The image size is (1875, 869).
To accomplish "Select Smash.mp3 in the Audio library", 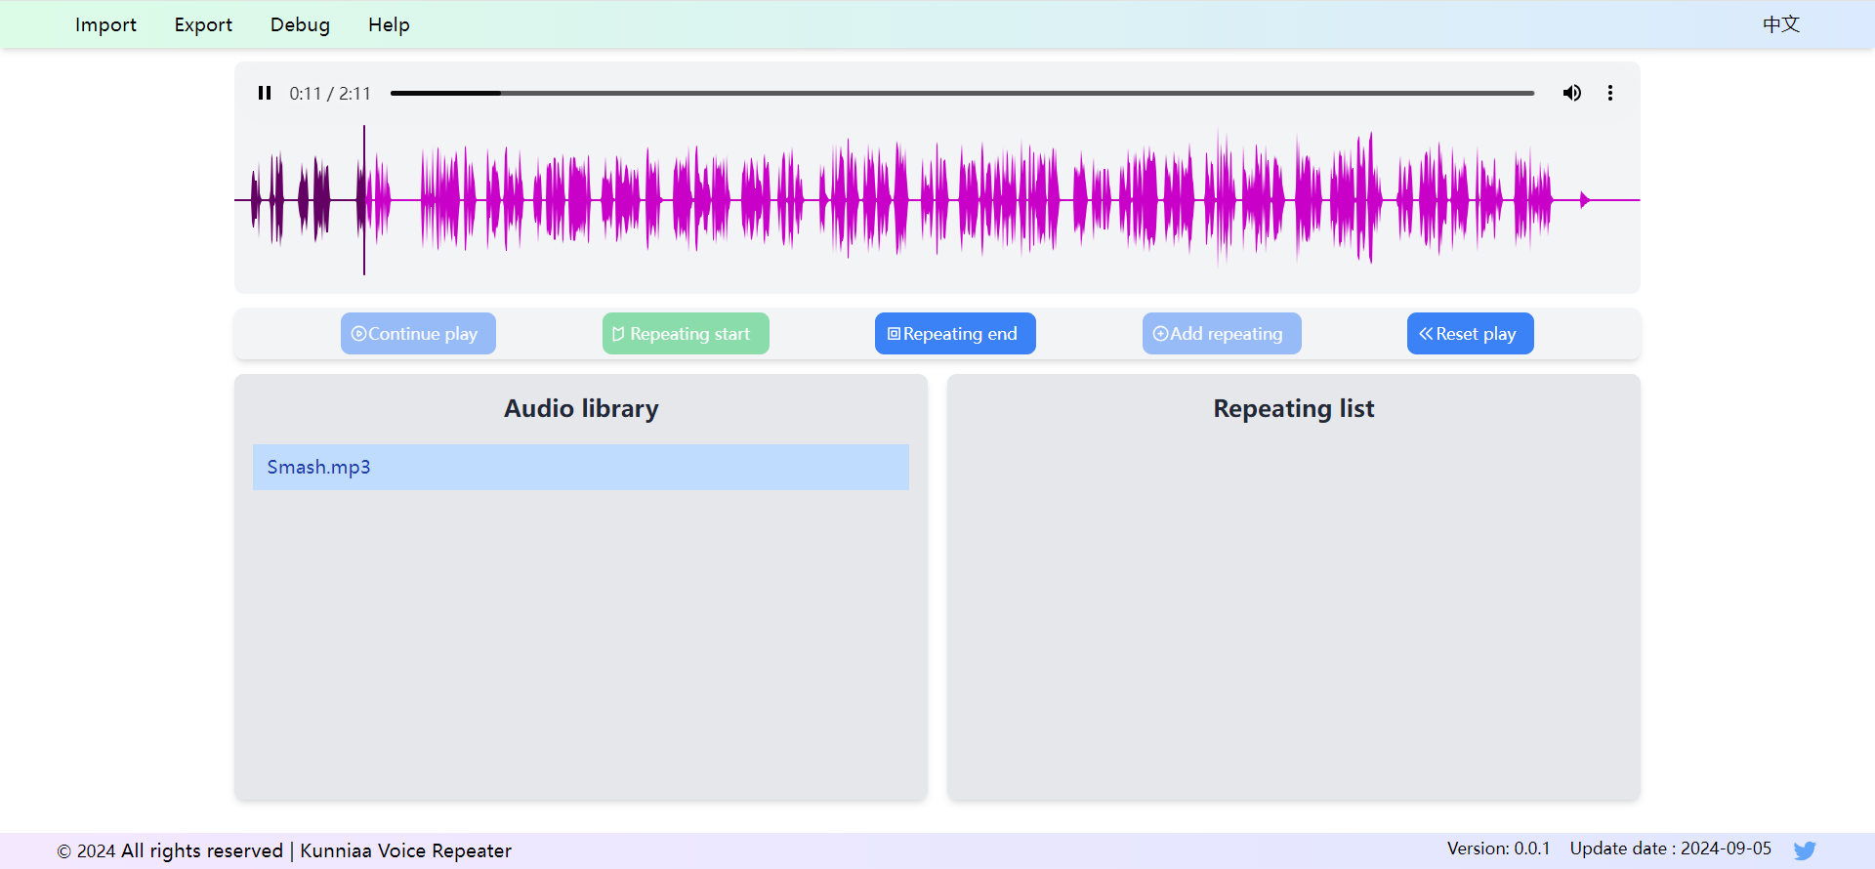I will tap(581, 467).
